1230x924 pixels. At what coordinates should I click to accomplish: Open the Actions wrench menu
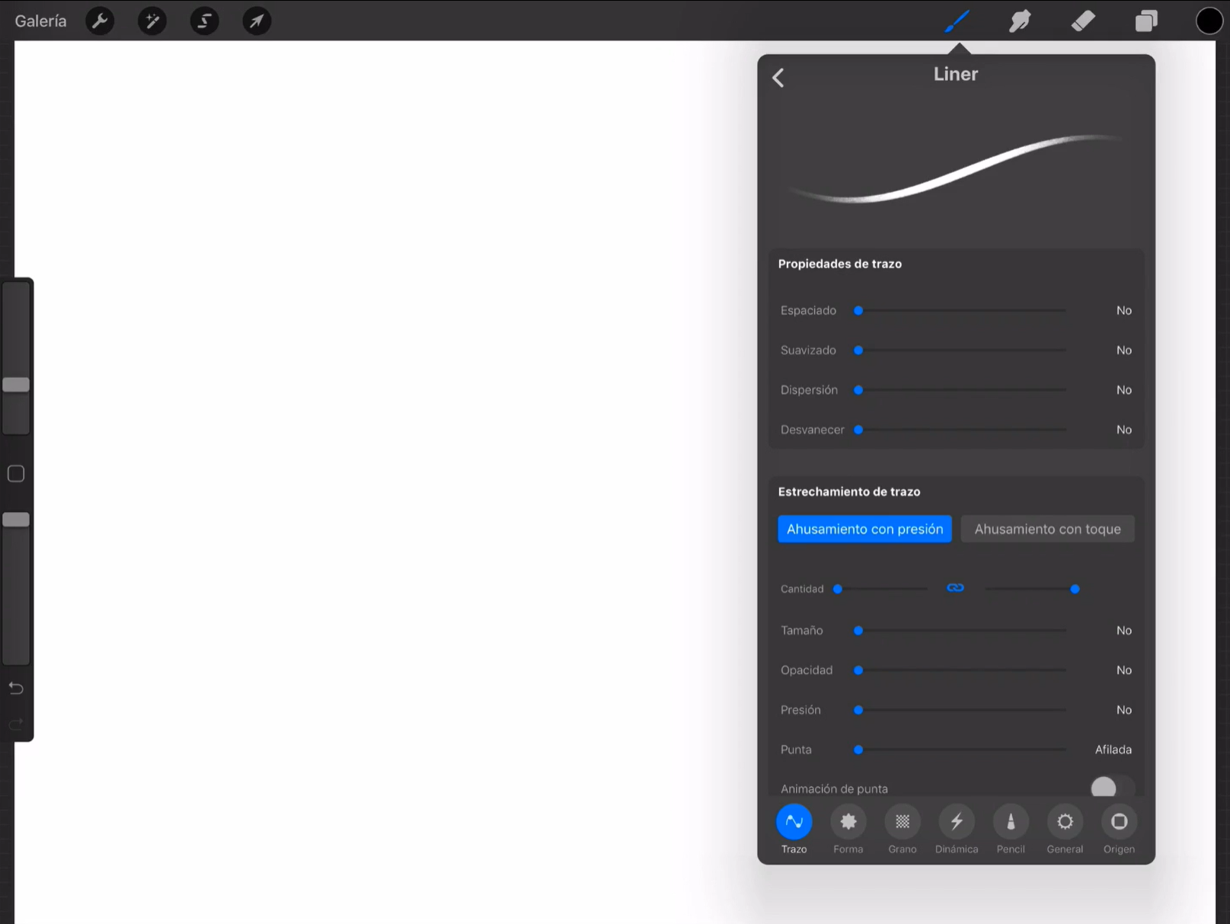(x=100, y=21)
